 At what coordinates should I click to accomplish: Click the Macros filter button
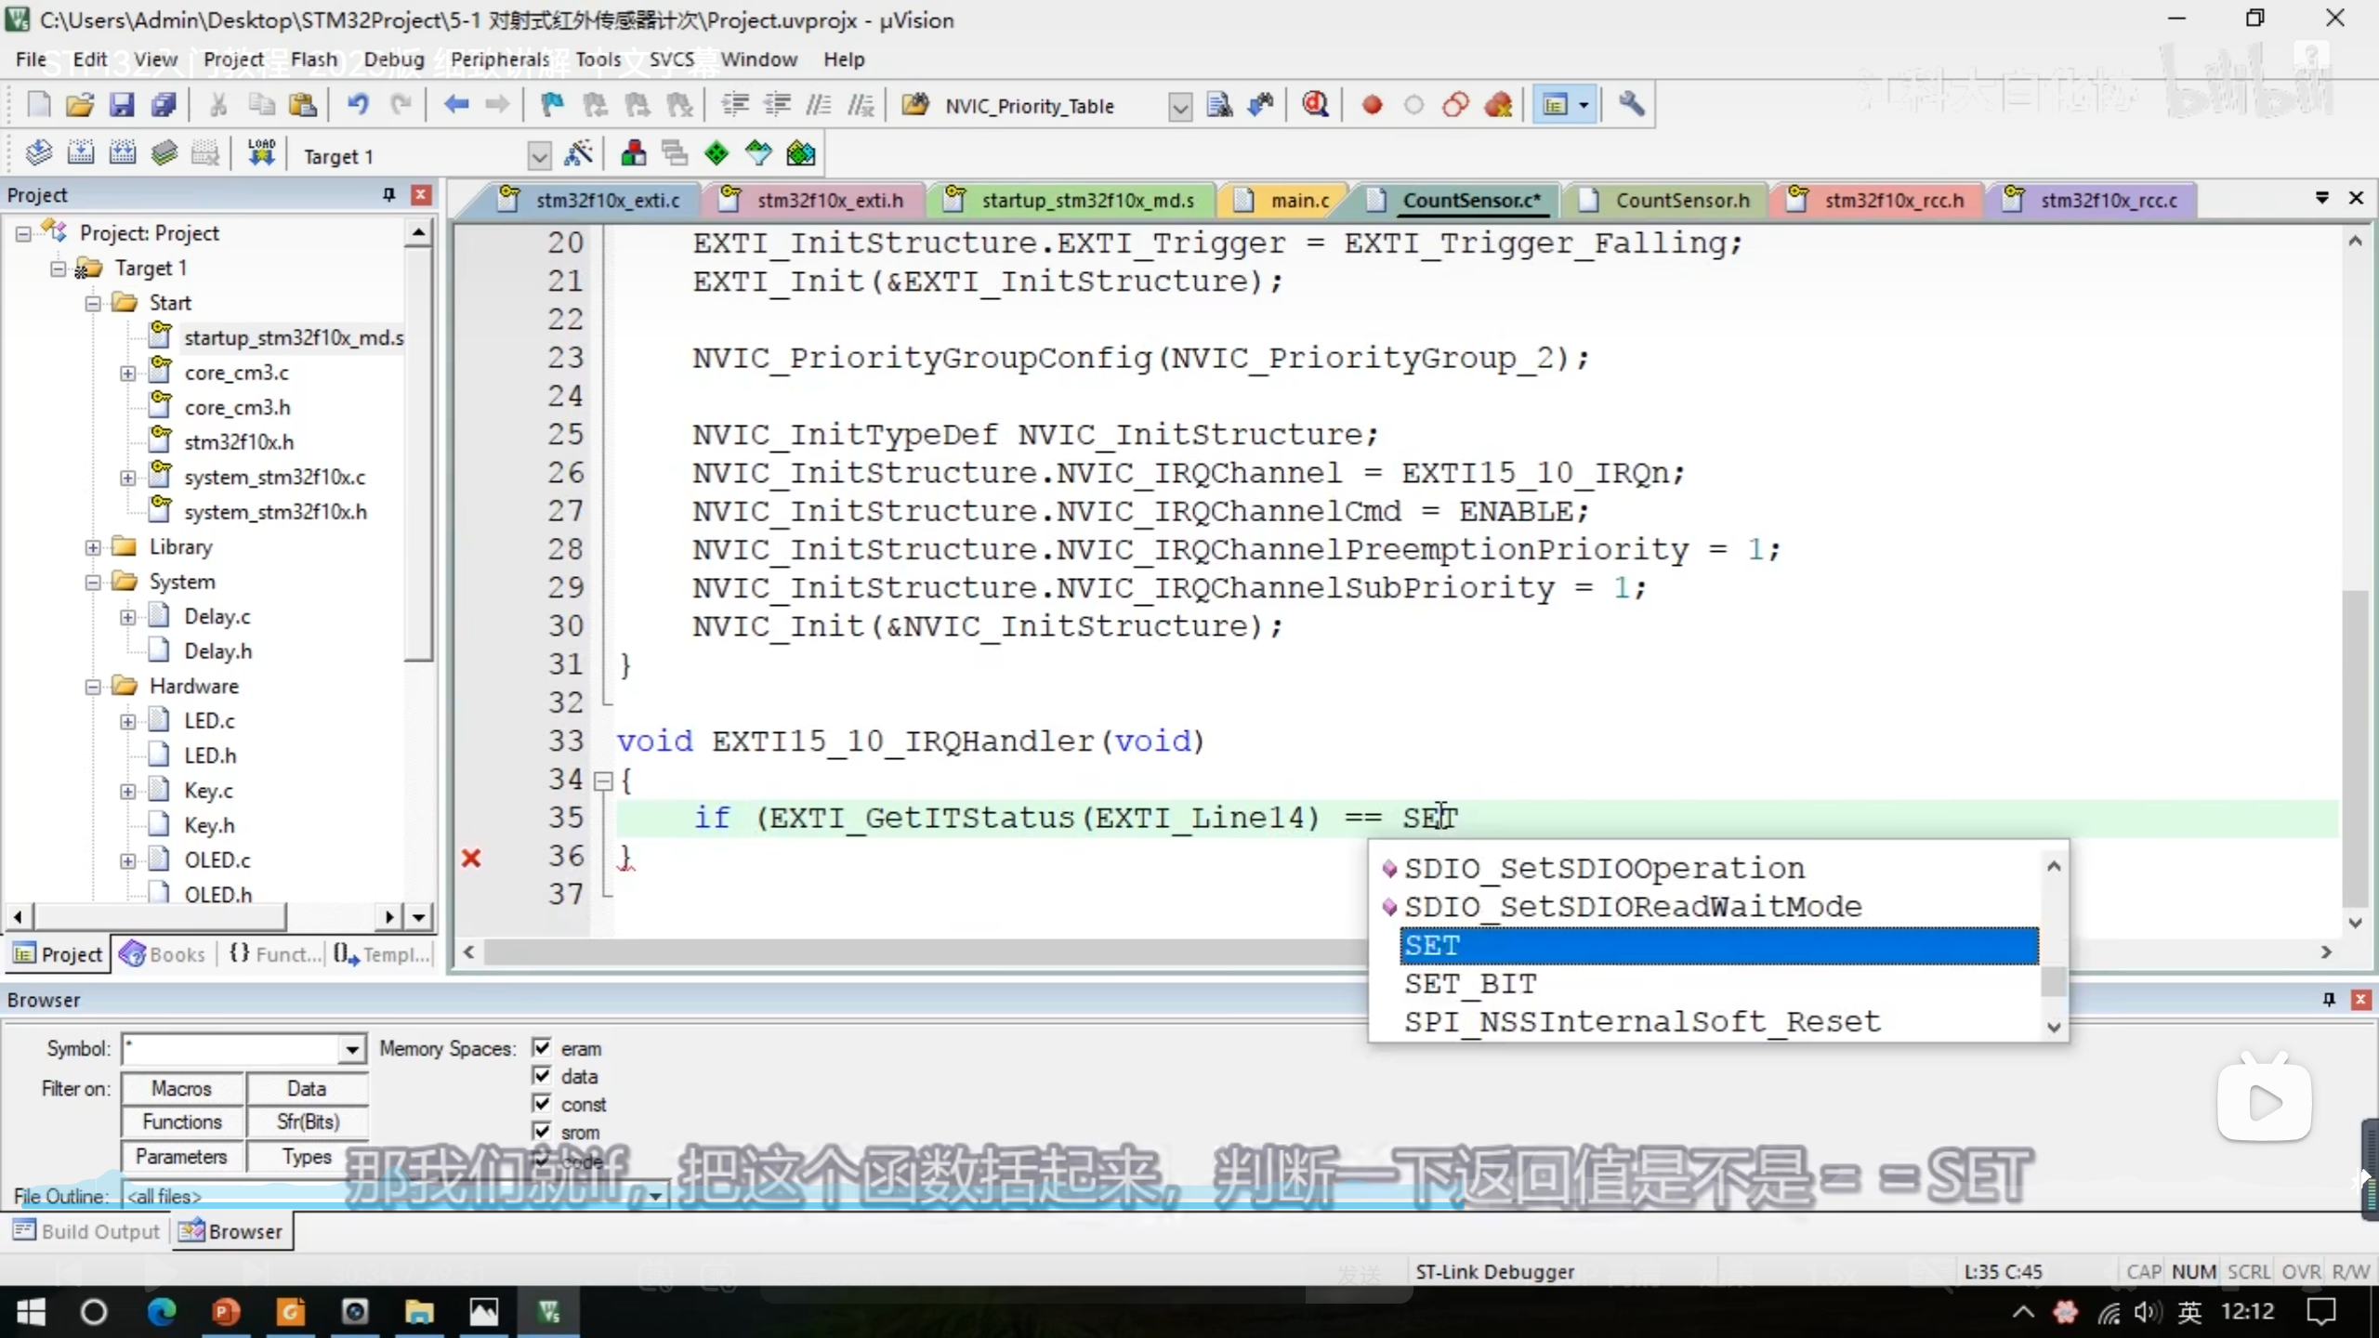182,1088
